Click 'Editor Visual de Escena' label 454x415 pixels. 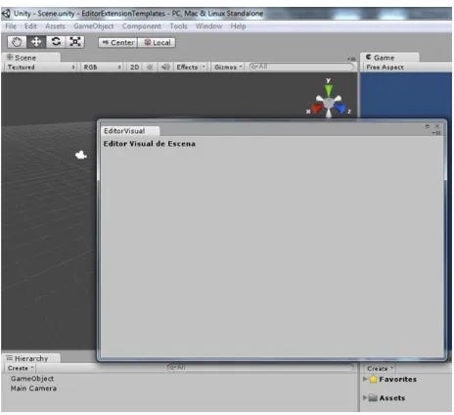150,144
